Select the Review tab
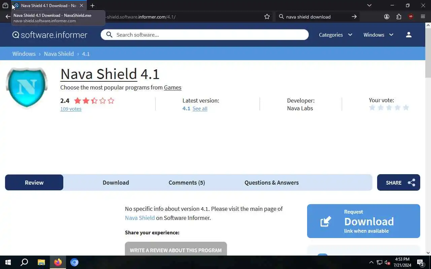This screenshot has height=269, width=431. click(x=34, y=182)
